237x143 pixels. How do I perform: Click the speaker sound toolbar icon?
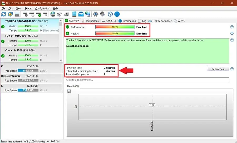(102, 14)
